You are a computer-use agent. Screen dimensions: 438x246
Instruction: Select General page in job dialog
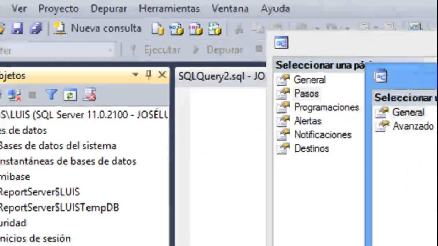coord(310,80)
